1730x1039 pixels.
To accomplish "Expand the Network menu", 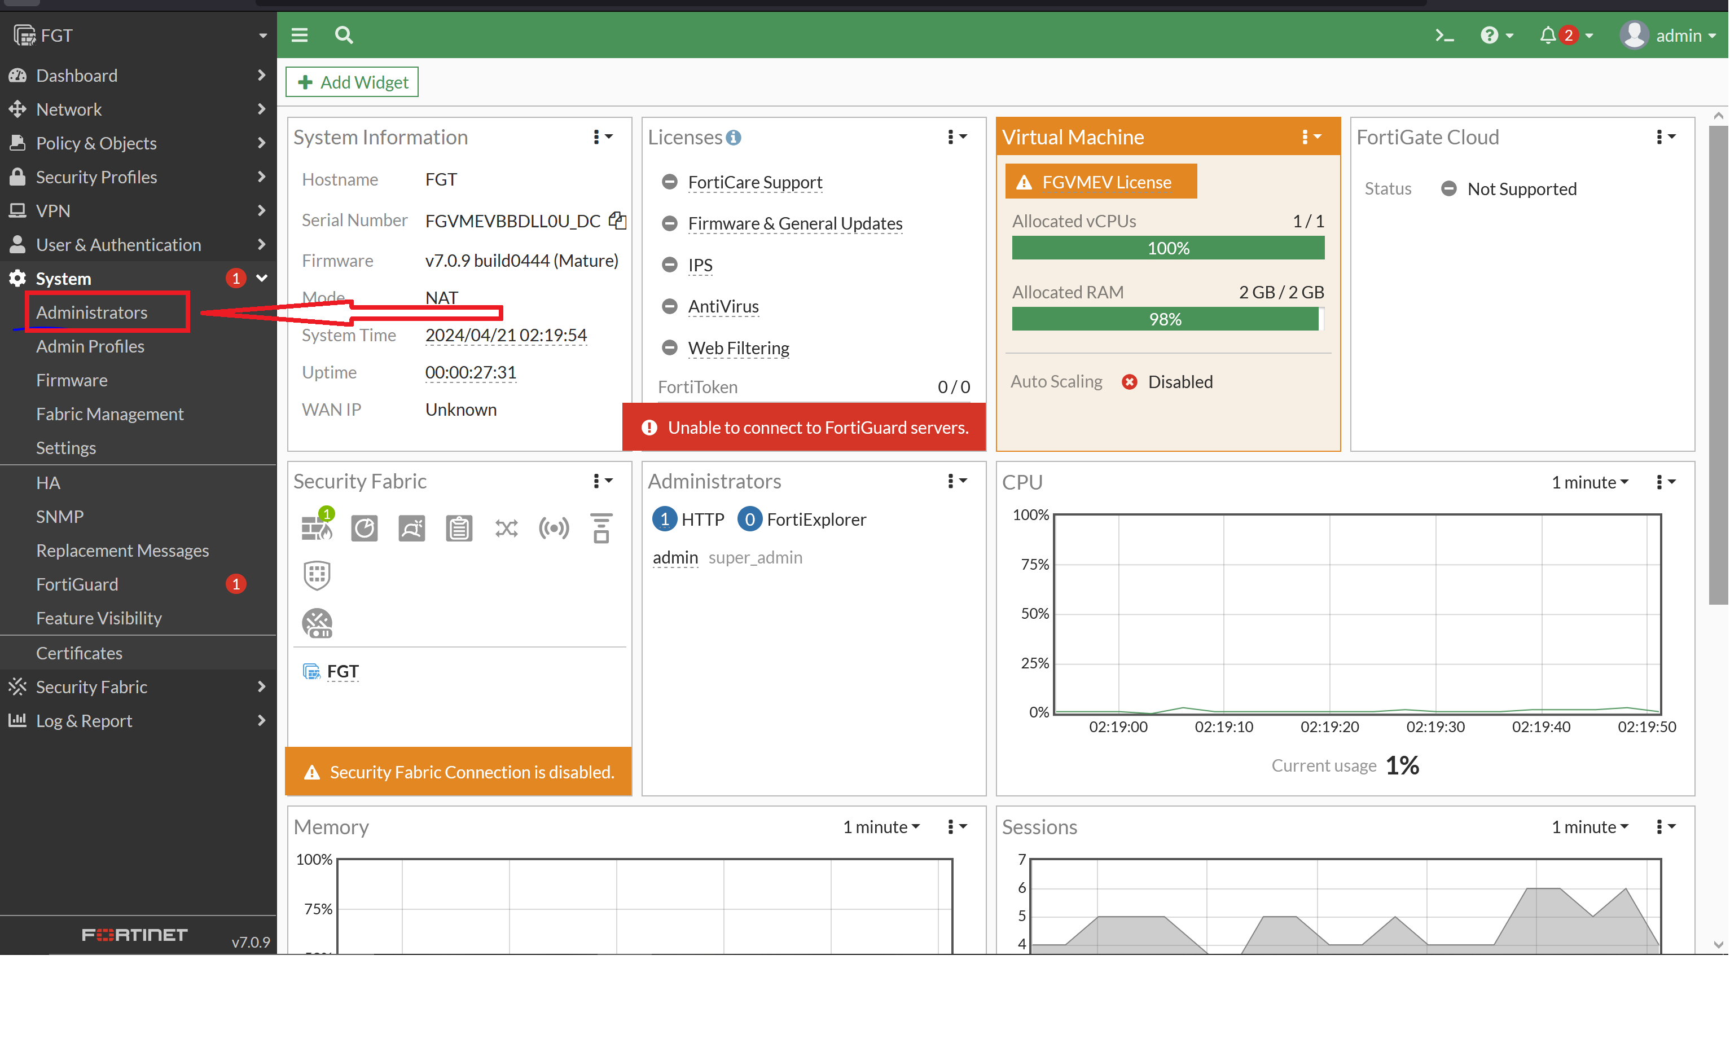I will coord(138,109).
